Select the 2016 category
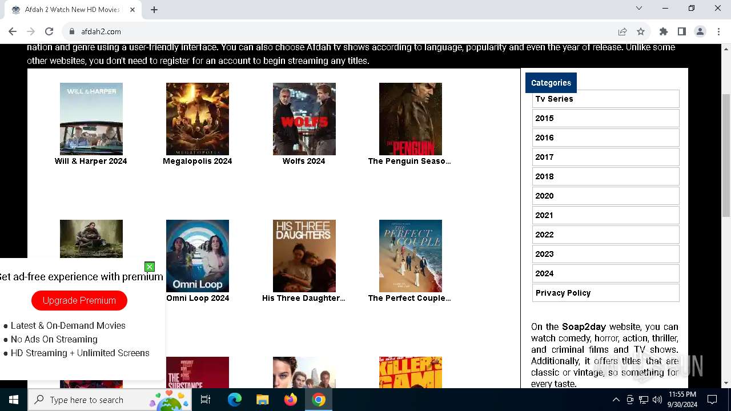731x411 pixels. [605, 138]
